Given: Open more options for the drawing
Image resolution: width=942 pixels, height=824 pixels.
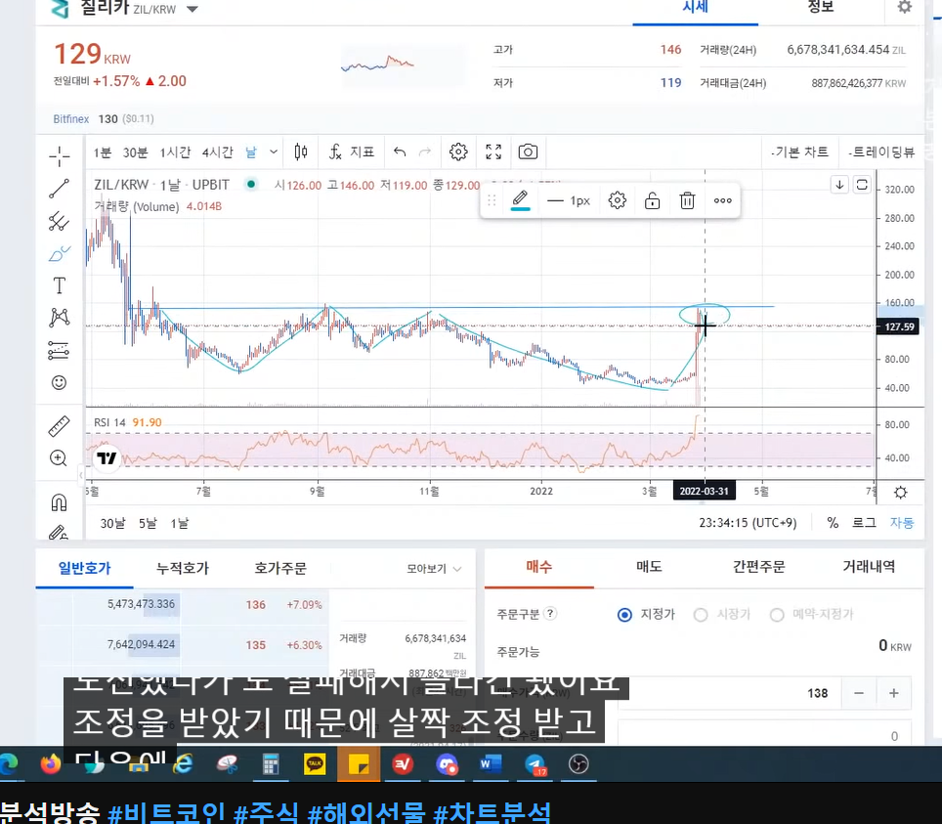Looking at the screenshot, I should point(723,200).
